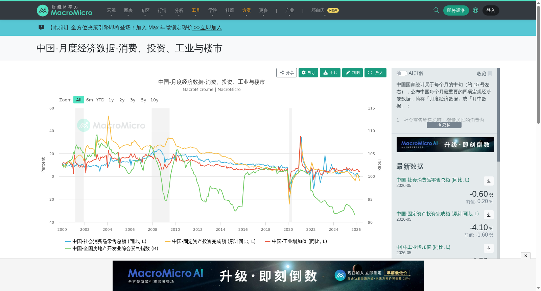Viewport: 541px width, 291px height.
Task: Click the 即将调涨 button
Action: pos(456,10)
